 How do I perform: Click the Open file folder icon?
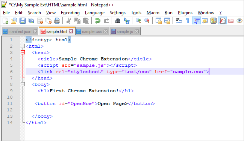pyautogui.click(x=14, y=21)
